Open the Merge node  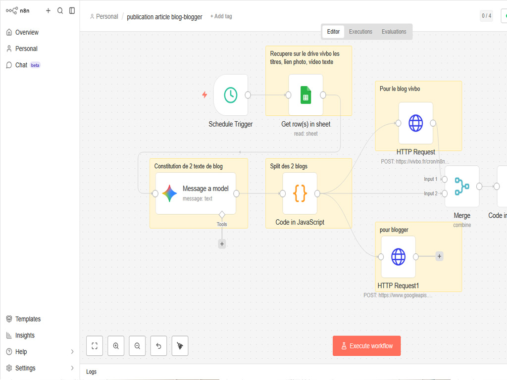pyautogui.click(x=461, y=187)
